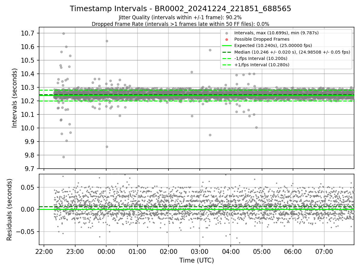This screenshot has height=271, width=361.
Task: Click the 'Dropped Frame Rate' 0.0% subtitle
Action: click(x=180, y=24)
